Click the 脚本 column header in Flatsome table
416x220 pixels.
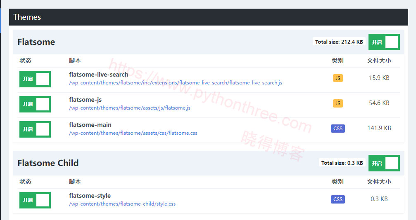click(75, 61)
